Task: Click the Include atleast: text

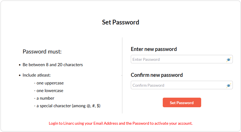Action: (36, 75)
